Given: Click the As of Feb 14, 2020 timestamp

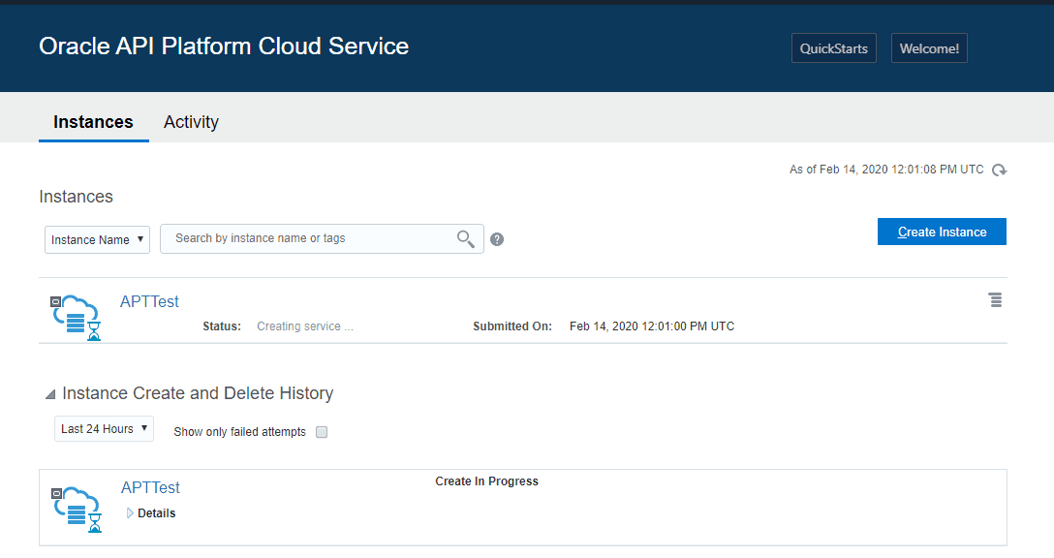Looking at the screenshot, I should click(x=886, y=170).
